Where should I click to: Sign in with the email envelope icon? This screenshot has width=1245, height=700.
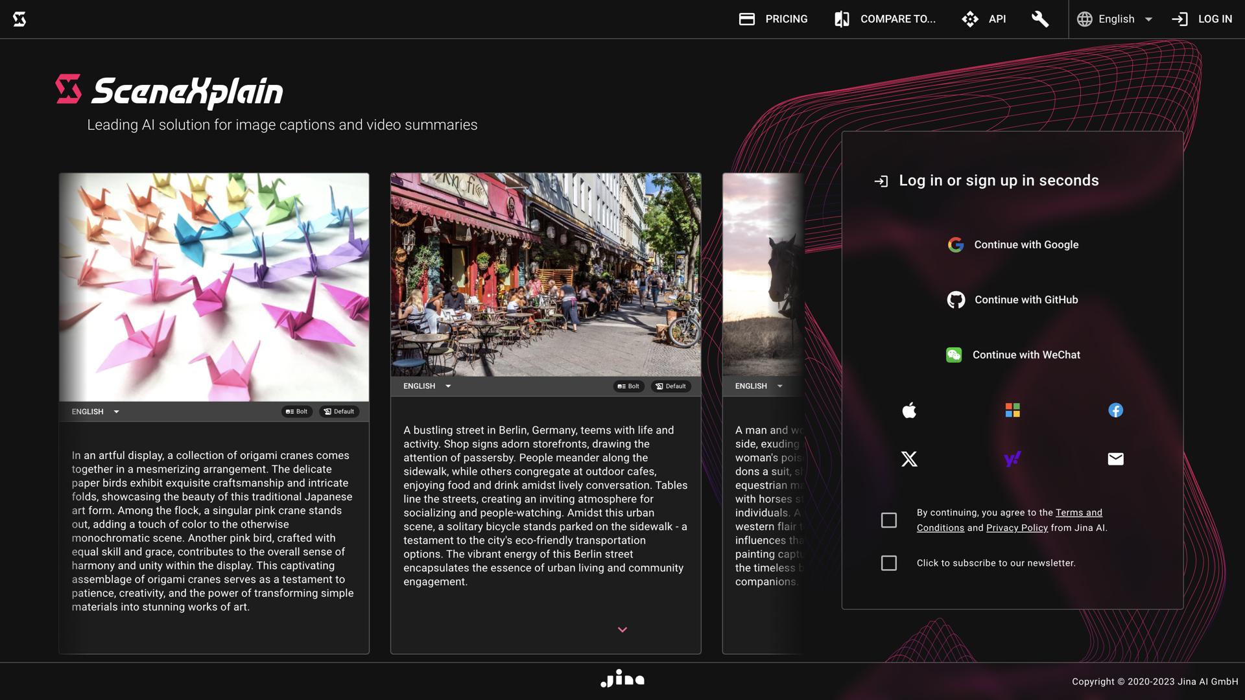[1115, 459]
